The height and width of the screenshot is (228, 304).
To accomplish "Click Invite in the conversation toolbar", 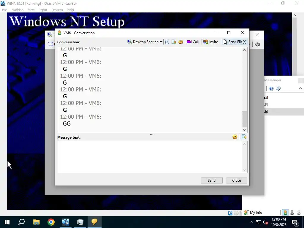I will coord(210,42).
